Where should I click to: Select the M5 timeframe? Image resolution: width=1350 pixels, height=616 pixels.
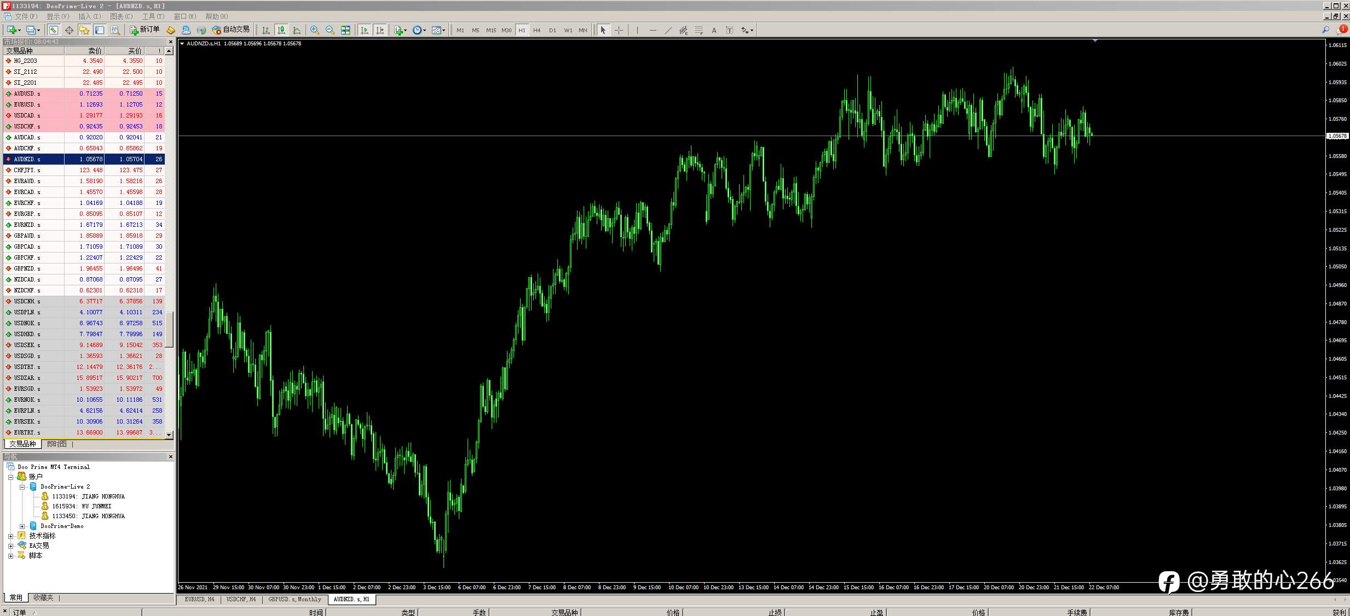click(x=476, y=30)
